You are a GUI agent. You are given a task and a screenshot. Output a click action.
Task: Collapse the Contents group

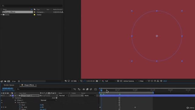coord(13,98)
